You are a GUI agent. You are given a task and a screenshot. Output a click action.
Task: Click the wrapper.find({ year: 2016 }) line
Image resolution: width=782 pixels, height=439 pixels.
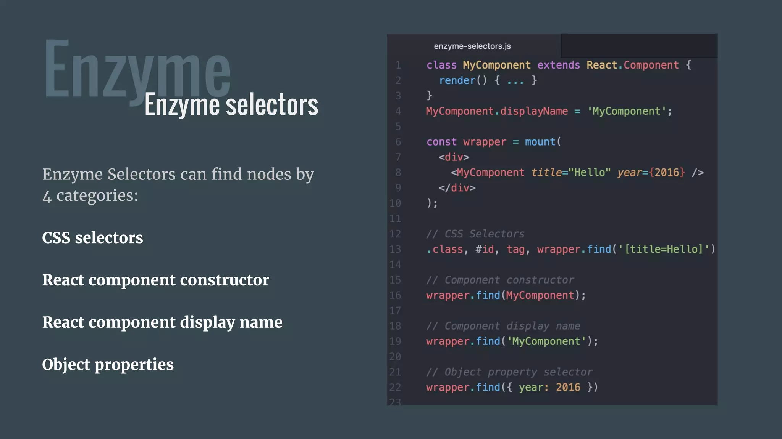pyautogui.click(x=512, y=388)
